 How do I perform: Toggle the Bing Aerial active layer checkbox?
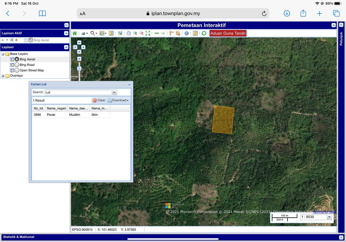[31, 40]
